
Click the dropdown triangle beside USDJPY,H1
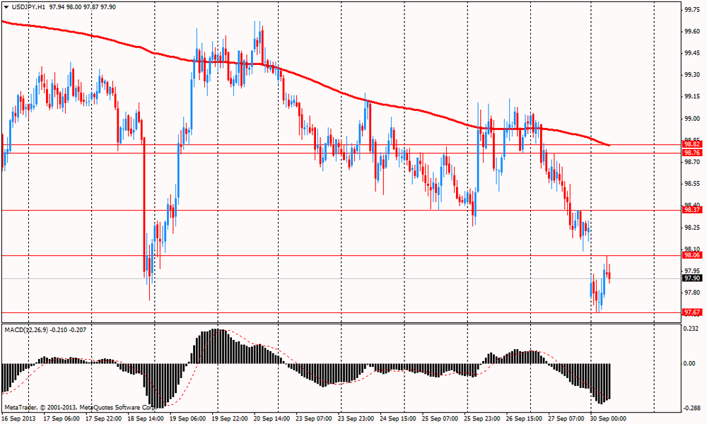coord(6,6)
